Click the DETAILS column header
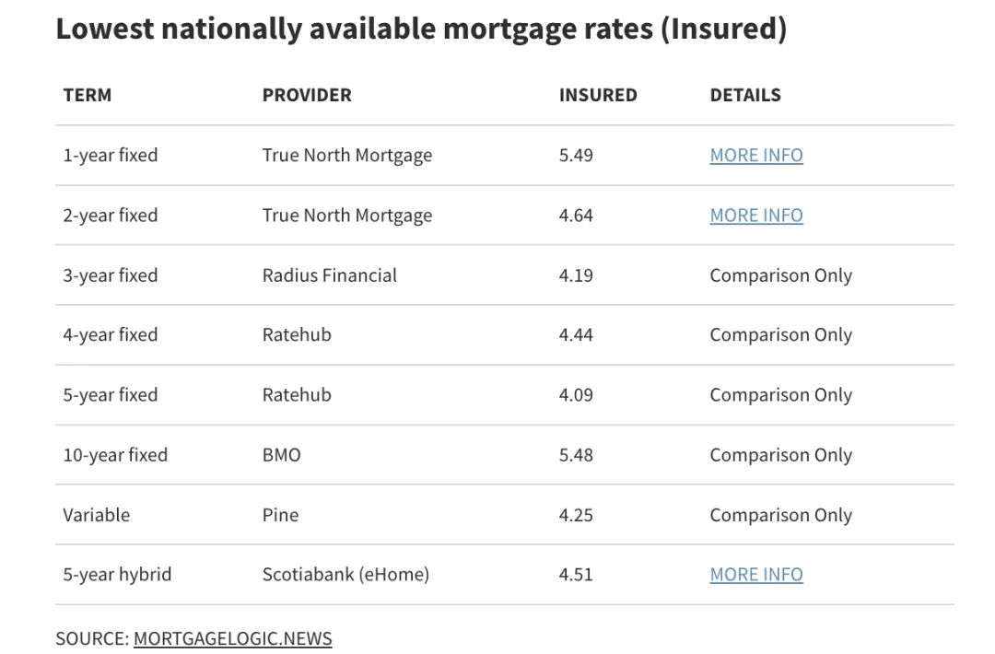 point(745,95)
